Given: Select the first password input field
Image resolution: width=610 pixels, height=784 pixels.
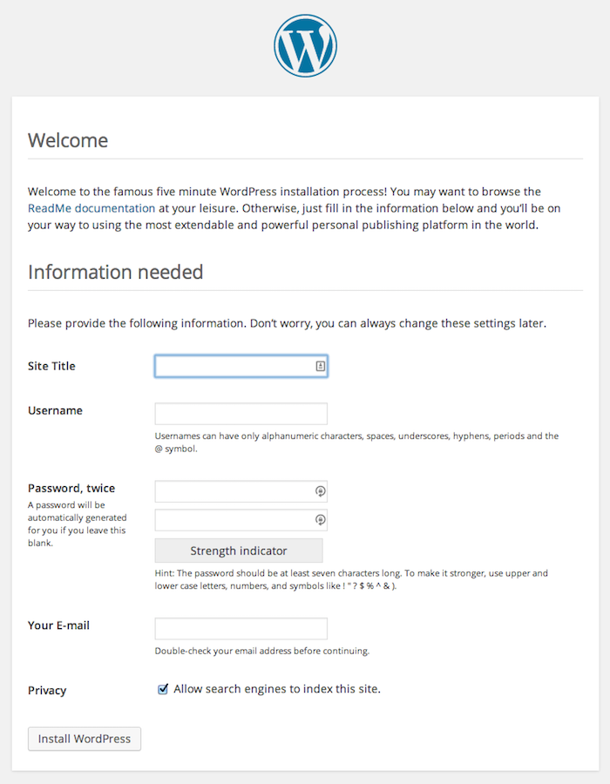Looking at the screenshot, I should [x=241, y=491].
